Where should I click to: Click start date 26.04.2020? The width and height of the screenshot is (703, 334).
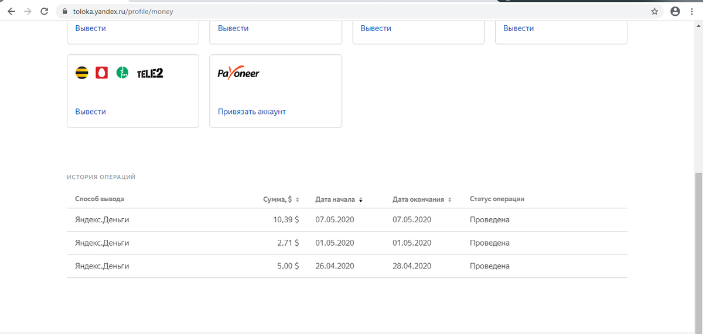335,266
